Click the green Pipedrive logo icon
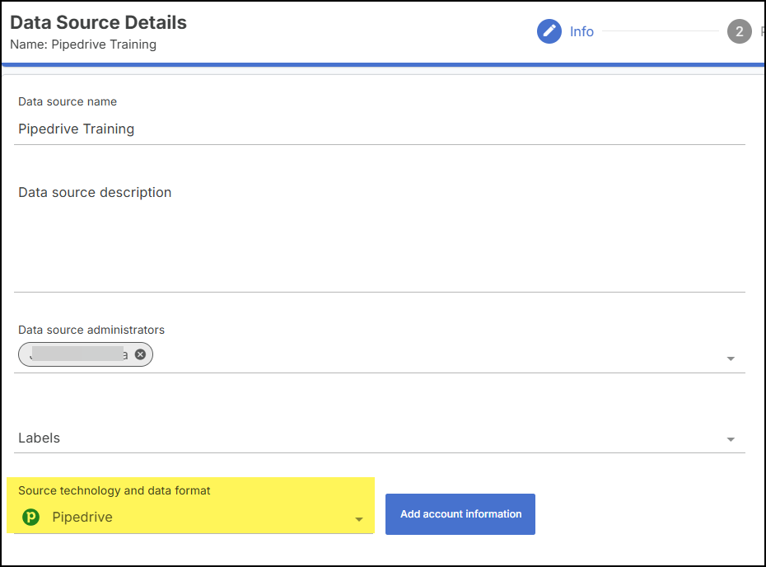The image size is (766, 567). pos(30,517)
